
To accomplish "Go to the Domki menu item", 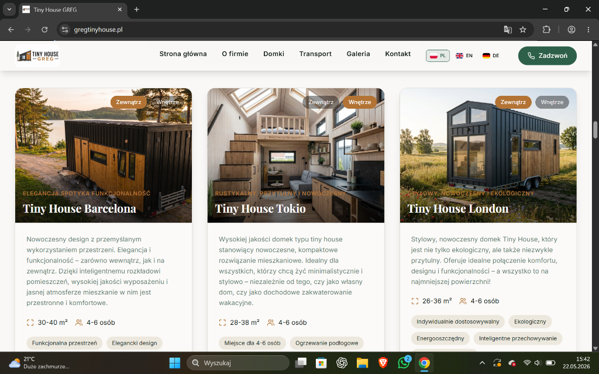I will coord(274,54).
